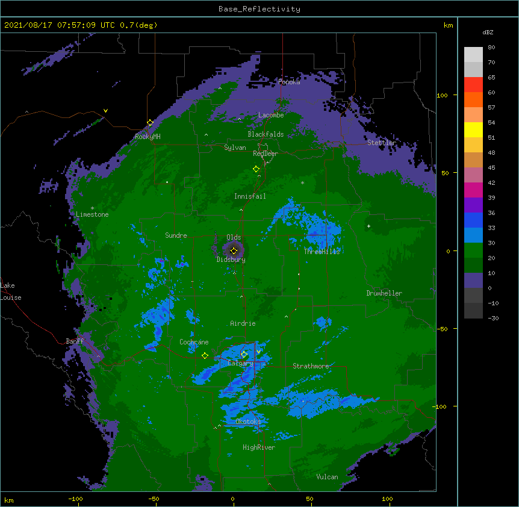Click the Lake Louise label

(10, 291)
